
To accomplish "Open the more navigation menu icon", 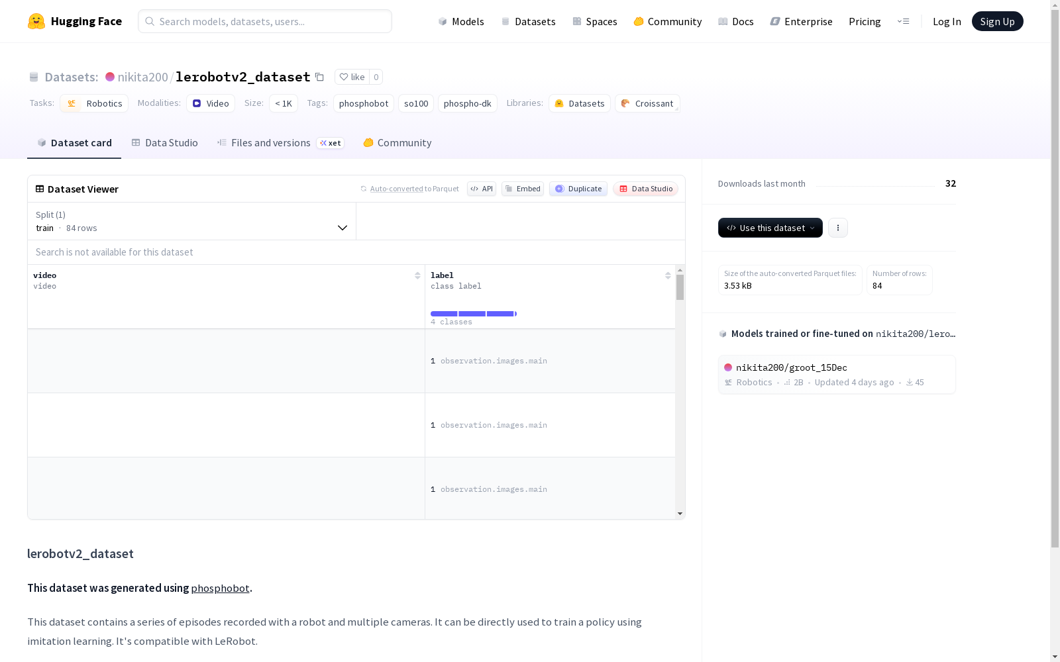I will [x=903, y=21].
